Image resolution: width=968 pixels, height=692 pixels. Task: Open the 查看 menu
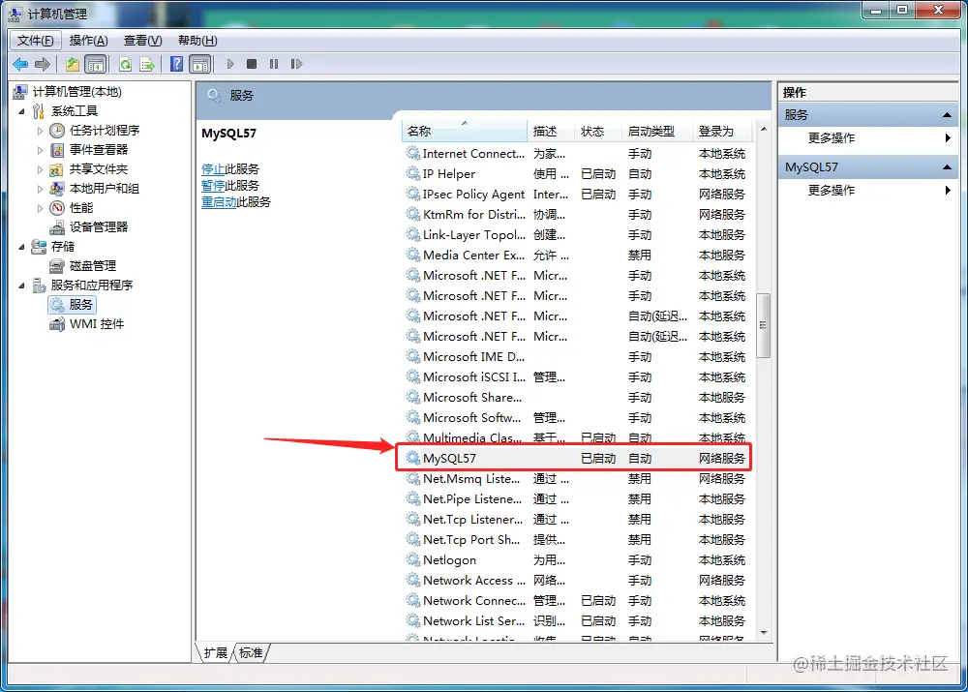[x=140, y=40]
